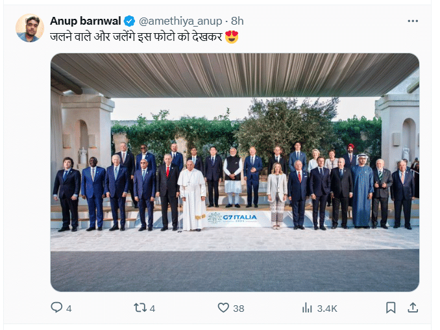
Task: Click the heart-eyes emoji in the post
Action: [232, 37]
